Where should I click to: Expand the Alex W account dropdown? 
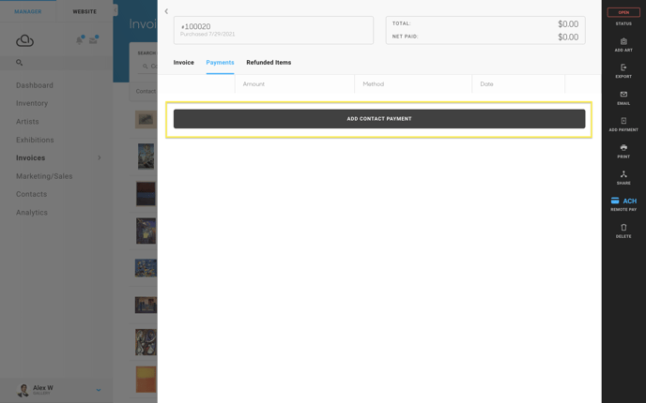point(99,390)
